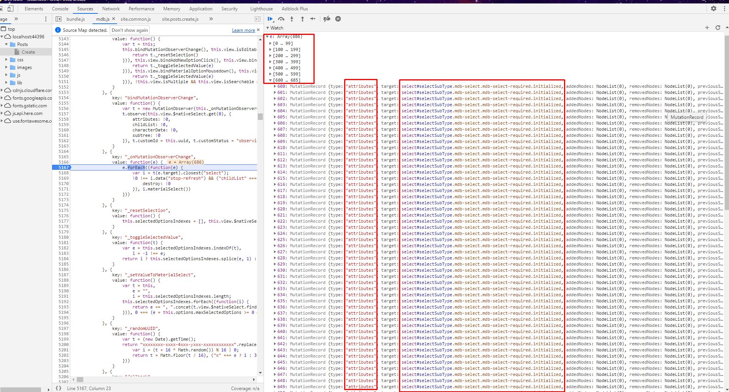Expand the images folder
Image resolution: width=729 pixels, height=392 pixels.
pyautogui.click(x=7, y=67)
